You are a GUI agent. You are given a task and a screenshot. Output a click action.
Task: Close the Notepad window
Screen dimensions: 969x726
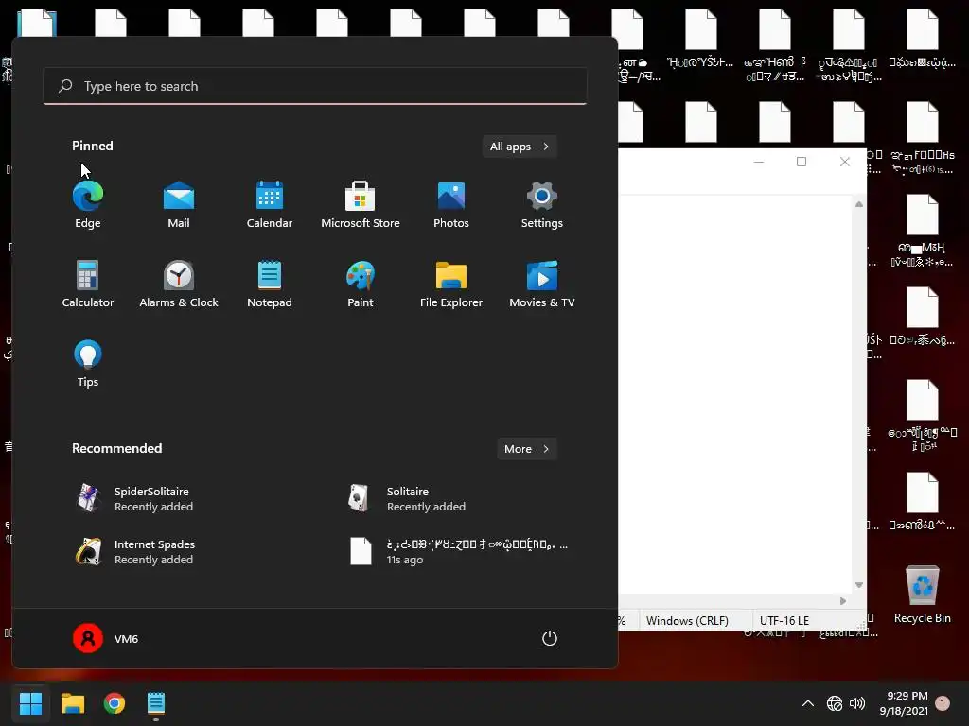point(845,162)
